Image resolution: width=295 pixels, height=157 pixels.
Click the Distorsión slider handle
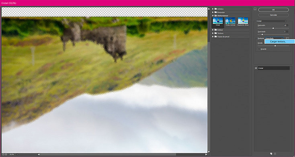(273, 28)
